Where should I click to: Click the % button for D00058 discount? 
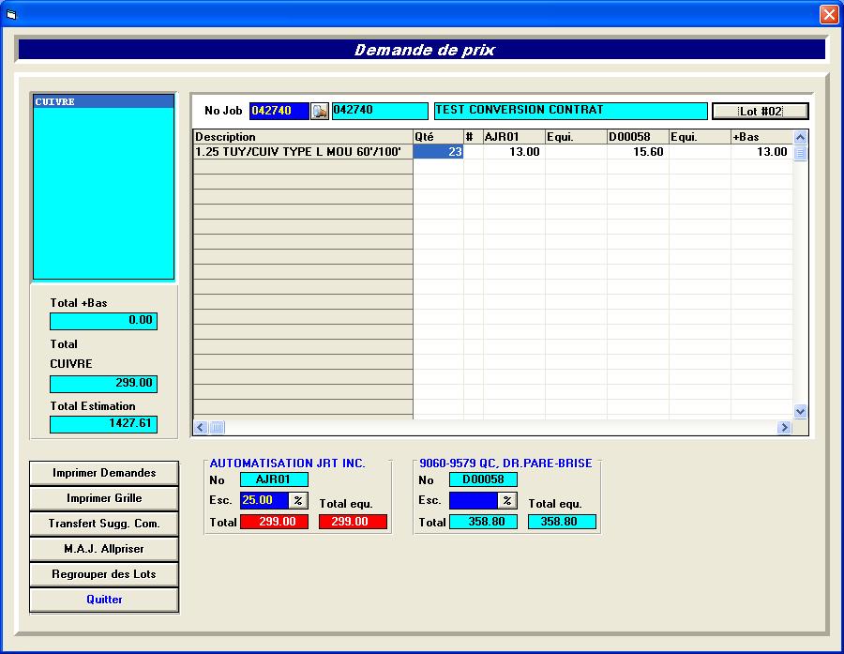[x=506, y=500]
